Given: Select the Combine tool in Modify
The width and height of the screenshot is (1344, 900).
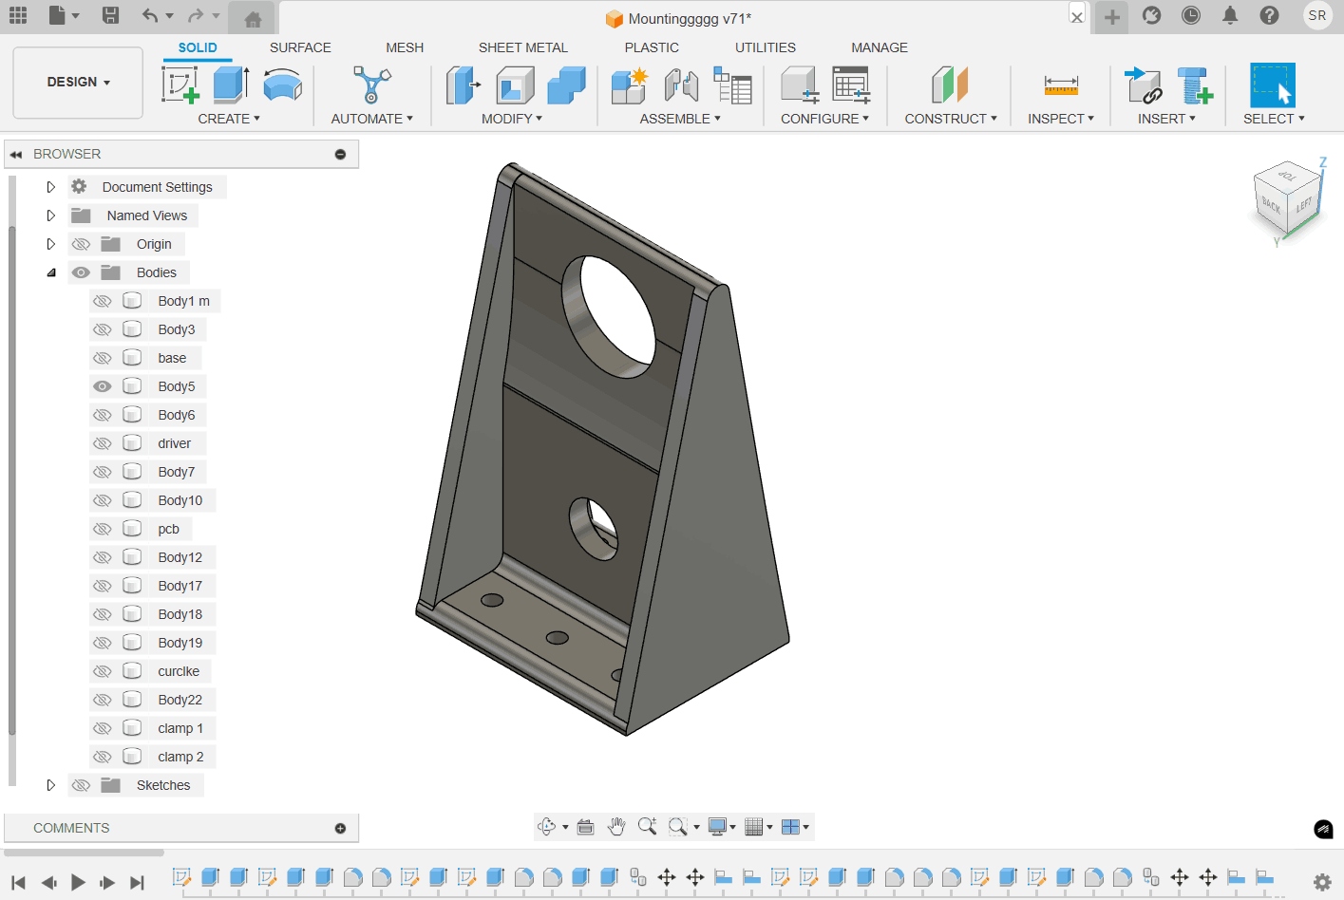Looking at the screenshot, I should 566,85.
